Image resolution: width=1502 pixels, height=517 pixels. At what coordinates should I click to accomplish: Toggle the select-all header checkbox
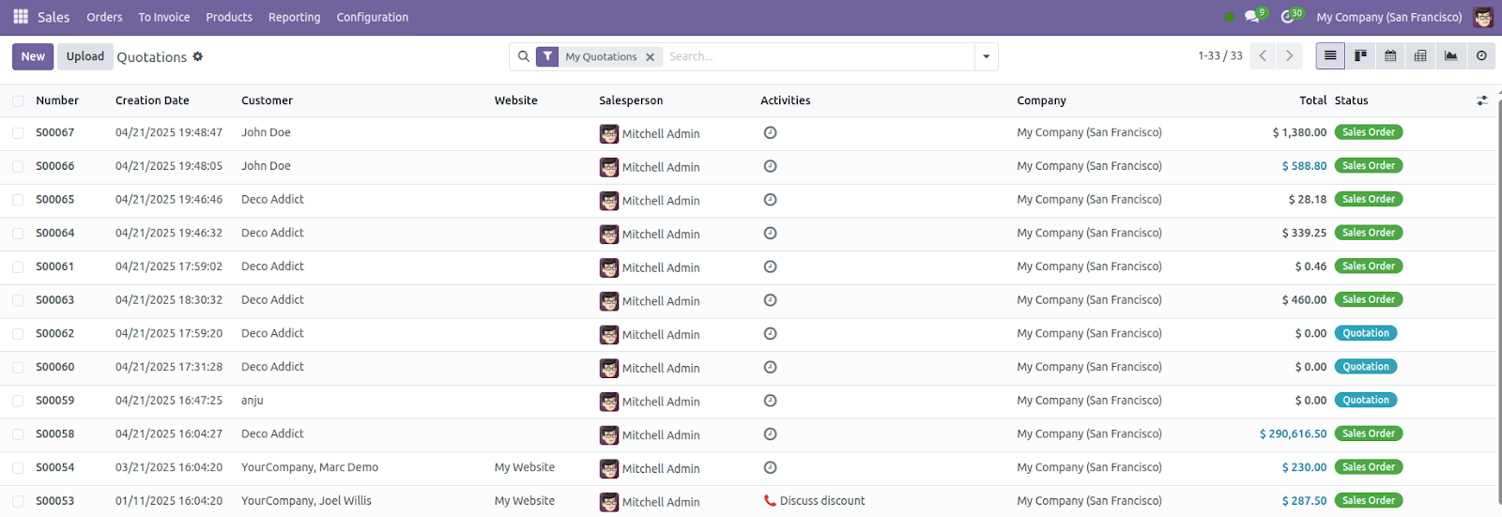(18, 100)
